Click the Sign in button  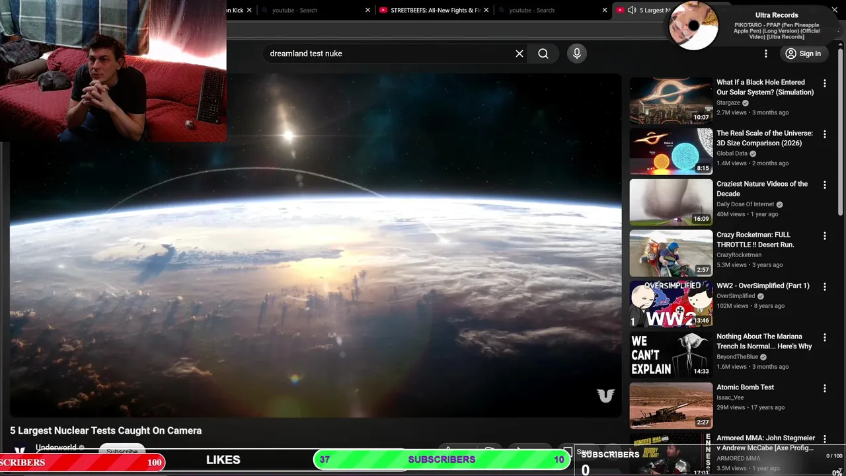[x=803, y=54]
